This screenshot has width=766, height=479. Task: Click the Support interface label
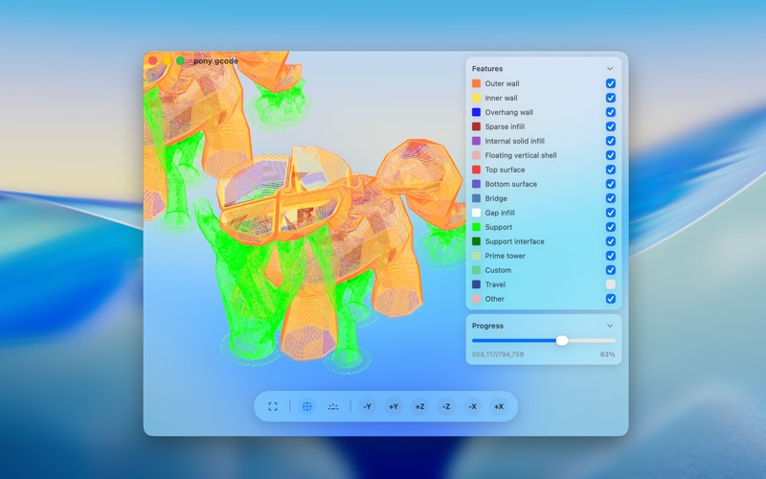[x=514, y=241]
